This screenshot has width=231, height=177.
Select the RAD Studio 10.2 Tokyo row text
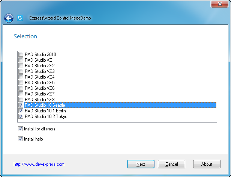point(46,116)
